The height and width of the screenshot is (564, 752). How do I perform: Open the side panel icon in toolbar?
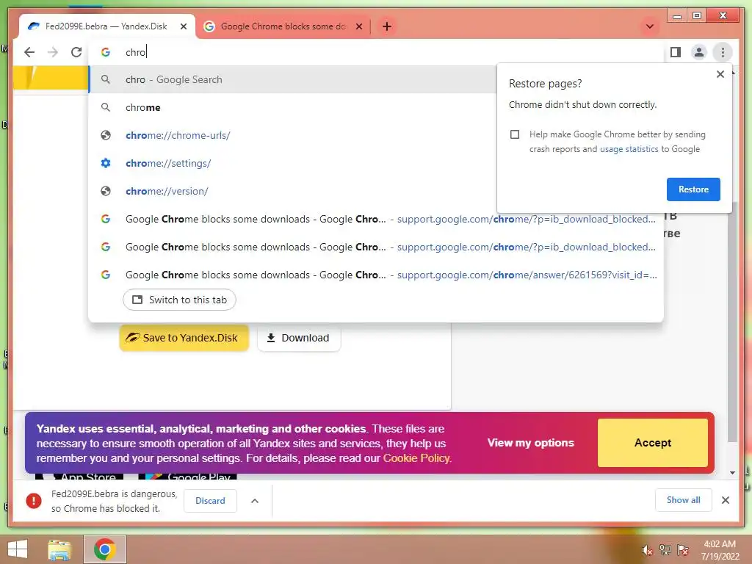676,52
